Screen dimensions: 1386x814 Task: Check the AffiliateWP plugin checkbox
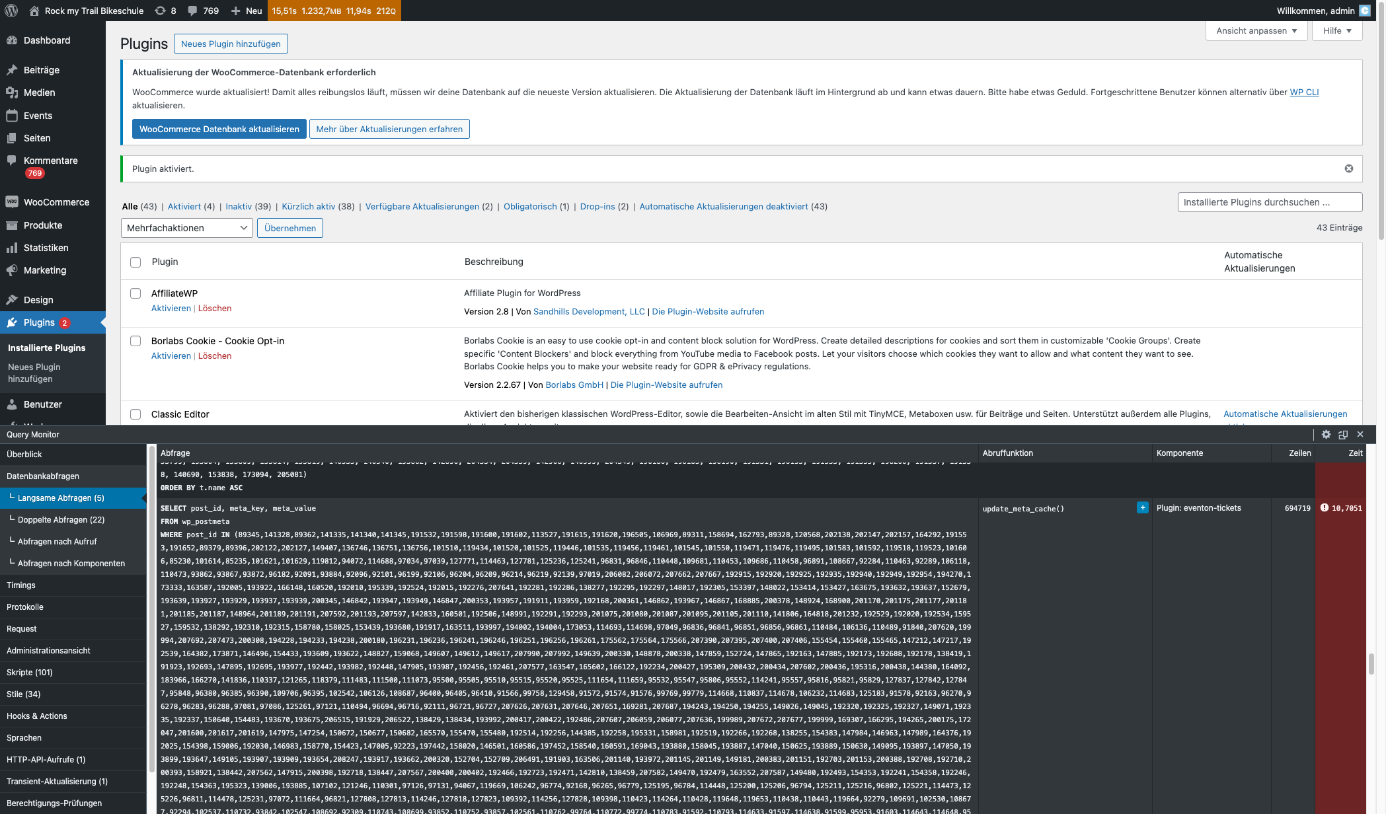click(x=135, y=293)
